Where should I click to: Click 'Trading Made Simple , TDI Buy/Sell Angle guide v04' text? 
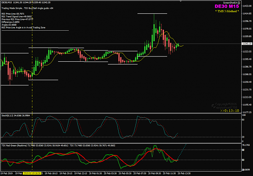(27, 8)
